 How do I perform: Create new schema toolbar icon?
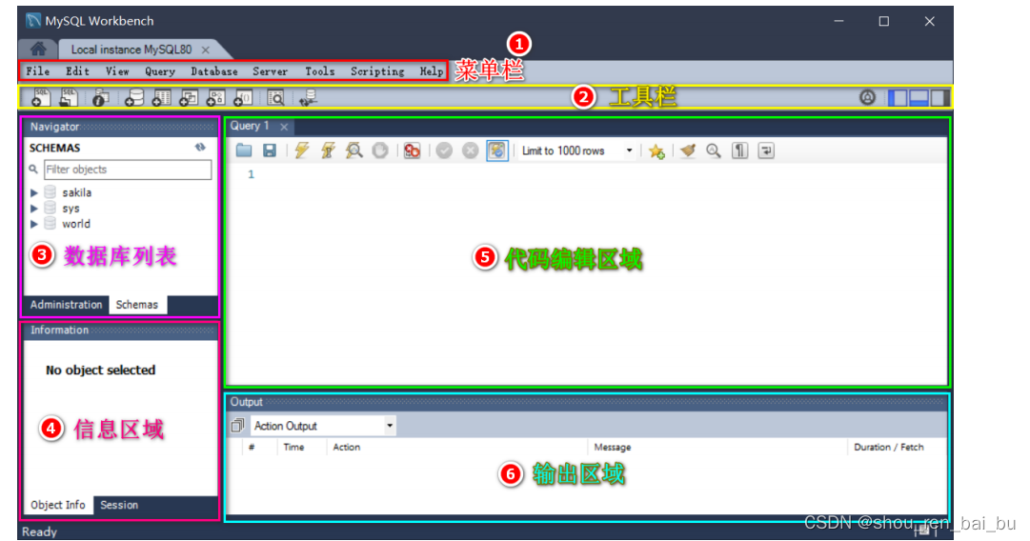pyautogui.click(x=134, y=98)
